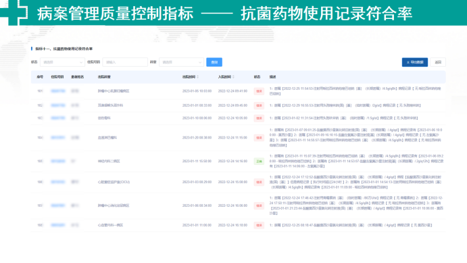The width and height of the screenshot is (467, 263).
Task: Click the 导出数据 export button
Action: 415,62
